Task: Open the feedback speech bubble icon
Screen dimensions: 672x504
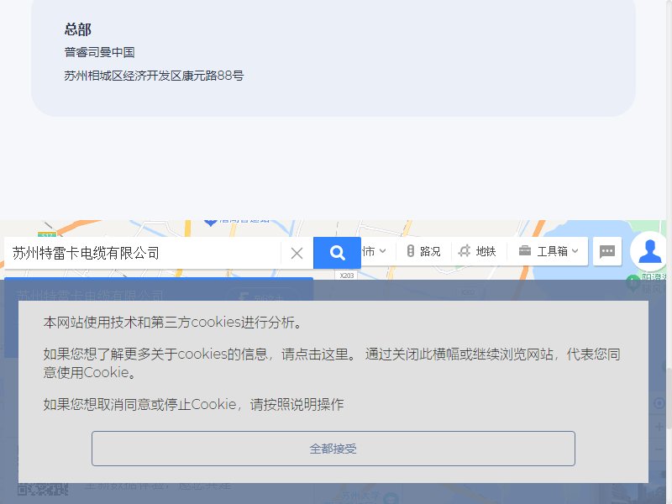Action: [606, 251]
